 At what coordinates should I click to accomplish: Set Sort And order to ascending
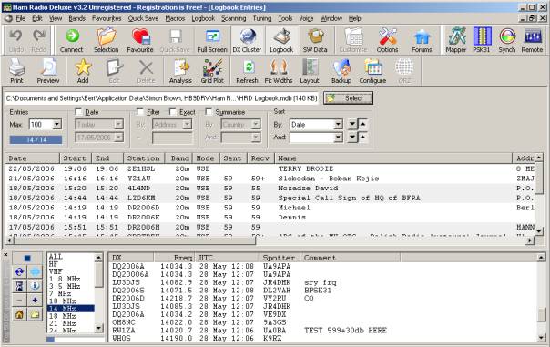pos(362,138)
